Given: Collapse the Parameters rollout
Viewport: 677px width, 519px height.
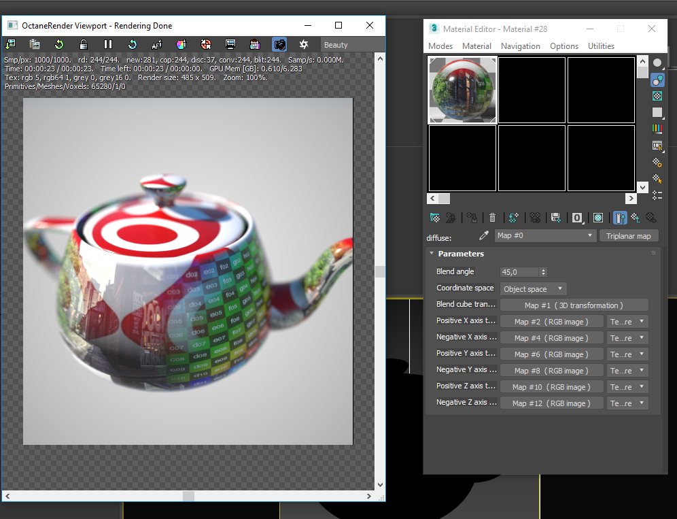Looking at the screenshot, I should 432,253.
